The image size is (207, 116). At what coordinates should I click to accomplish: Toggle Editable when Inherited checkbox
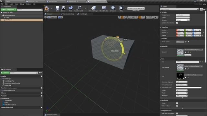pos(177,23)
